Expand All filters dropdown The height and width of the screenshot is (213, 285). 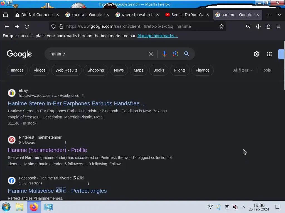coord(243,70)
